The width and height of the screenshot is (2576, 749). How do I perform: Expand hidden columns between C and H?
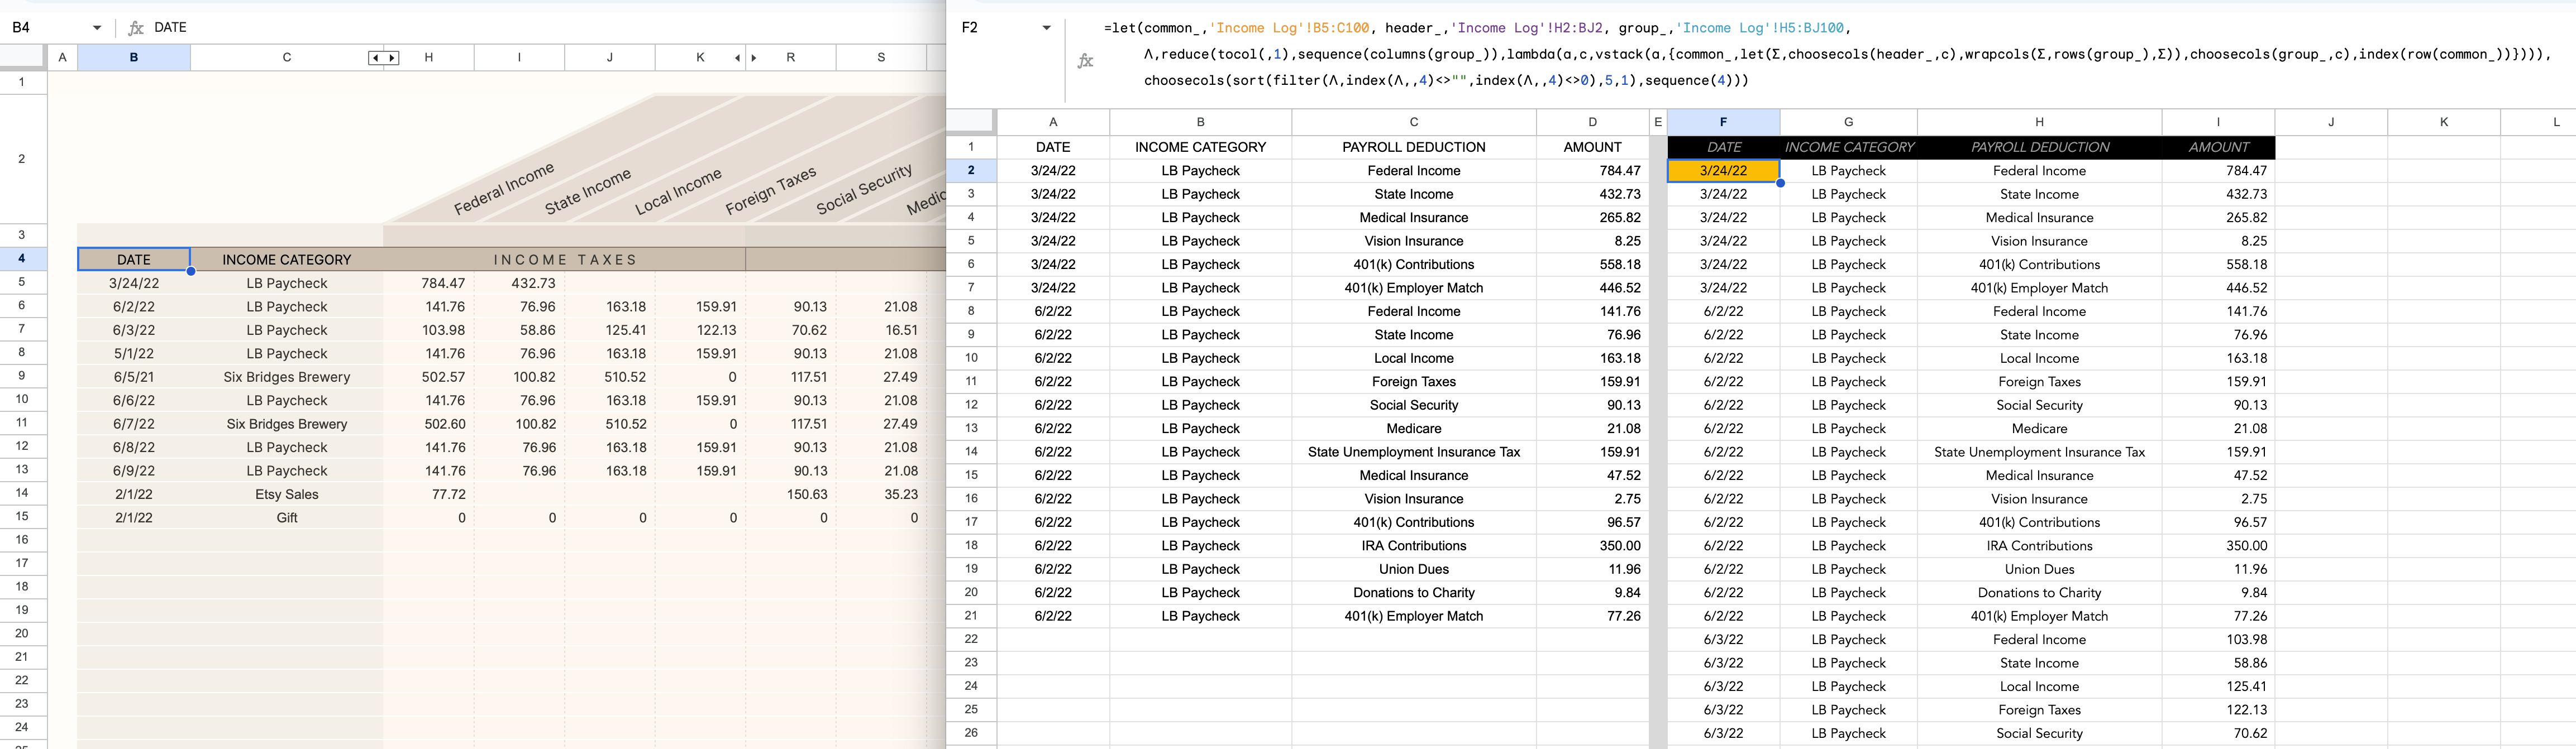click(384, 58)
